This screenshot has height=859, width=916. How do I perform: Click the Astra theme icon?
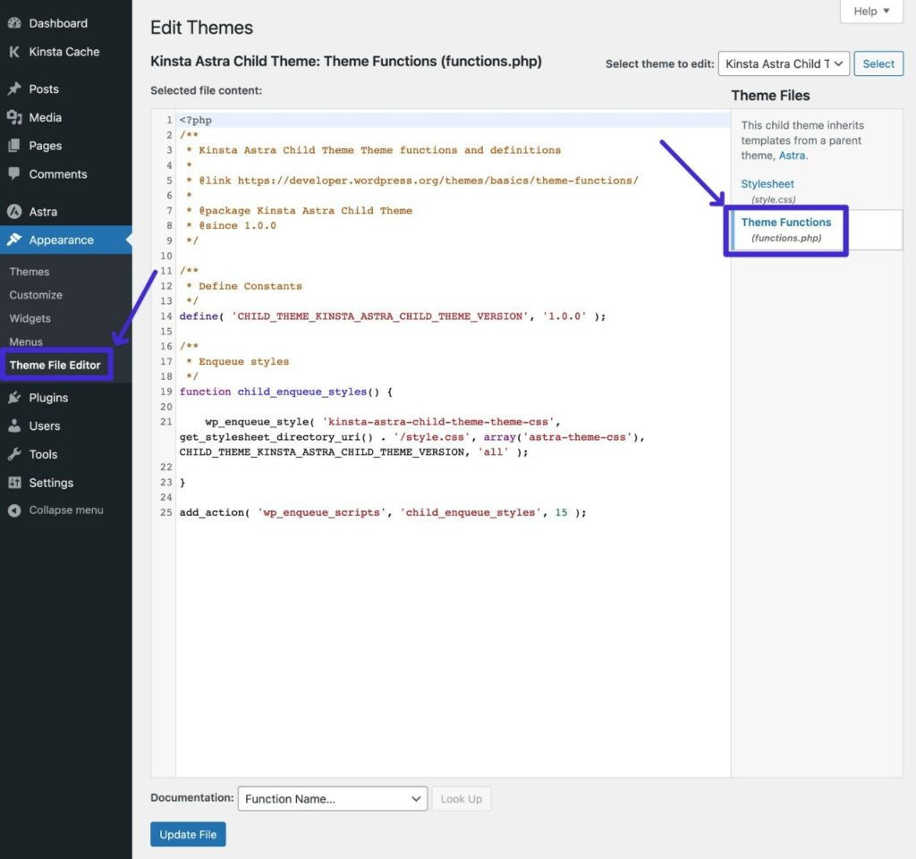15,211
